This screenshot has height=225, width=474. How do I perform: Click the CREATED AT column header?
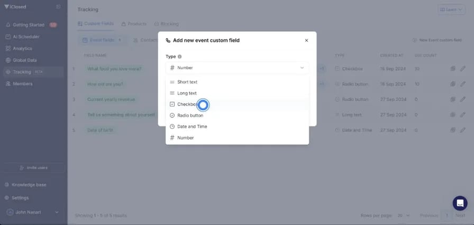pyautogui.click(x=391, y=56)
